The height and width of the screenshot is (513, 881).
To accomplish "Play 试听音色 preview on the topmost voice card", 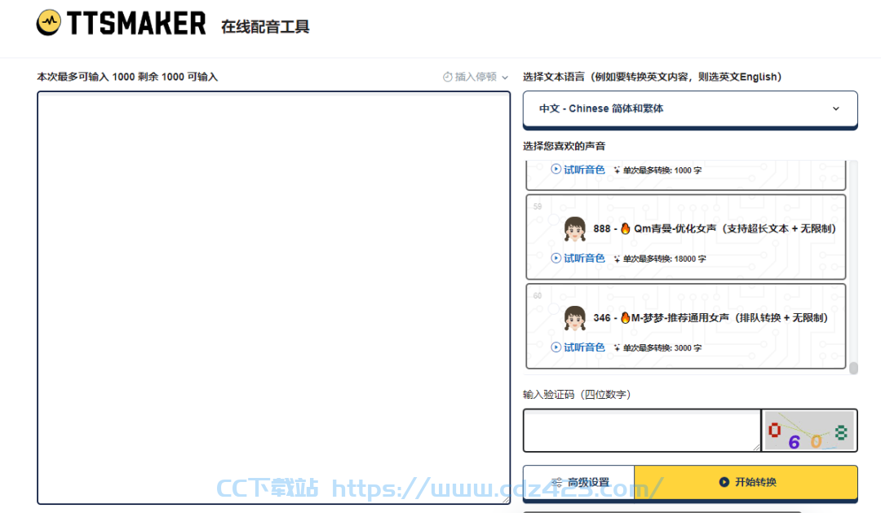I will tap(578, 169).
